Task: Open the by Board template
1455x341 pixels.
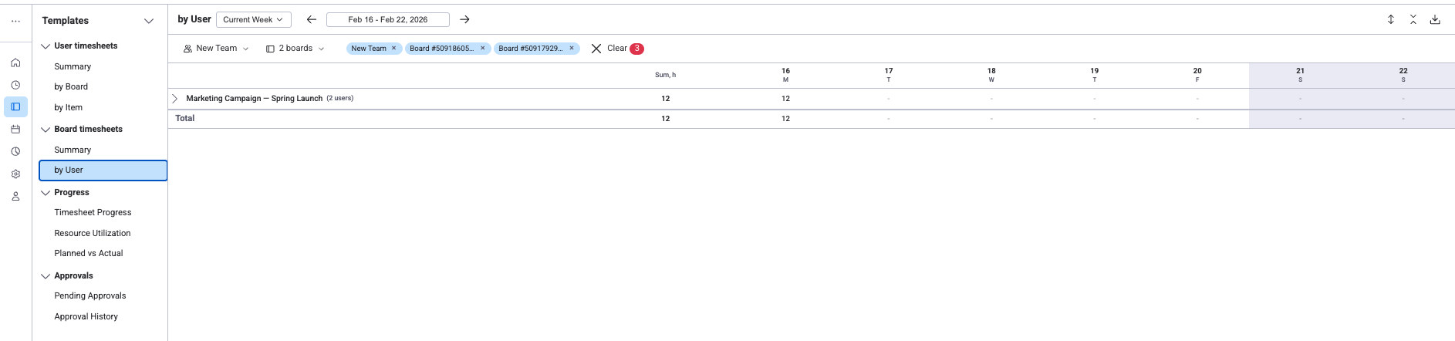Action: [x=71, y=86]
